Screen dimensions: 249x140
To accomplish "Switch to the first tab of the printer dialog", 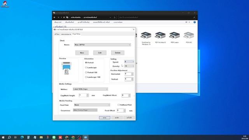I will [x=57, y=34].
